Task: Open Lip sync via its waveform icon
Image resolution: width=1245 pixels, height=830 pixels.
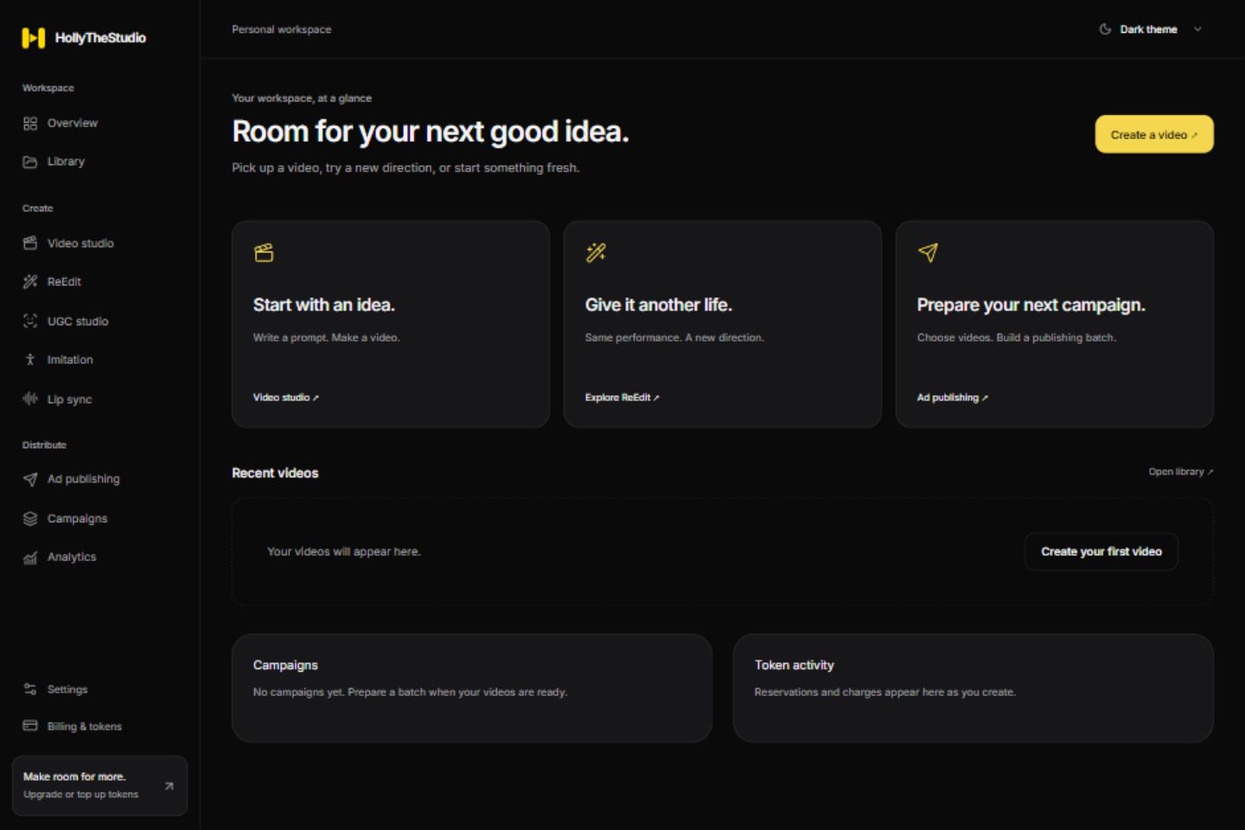Action: click(30, 399)
